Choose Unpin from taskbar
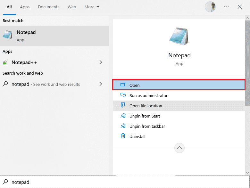250x188 pixels. pos(179,126)
